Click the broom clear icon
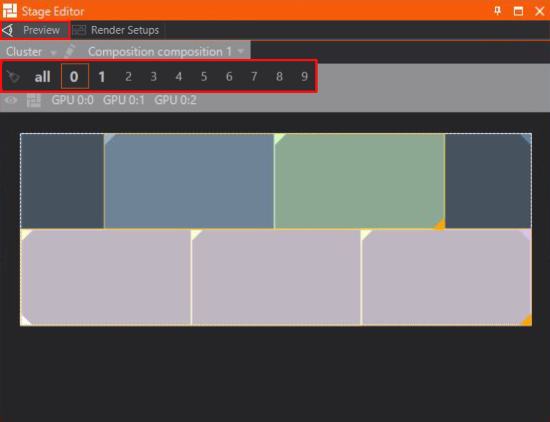This screenshot has height=422, width=550. 13,77
